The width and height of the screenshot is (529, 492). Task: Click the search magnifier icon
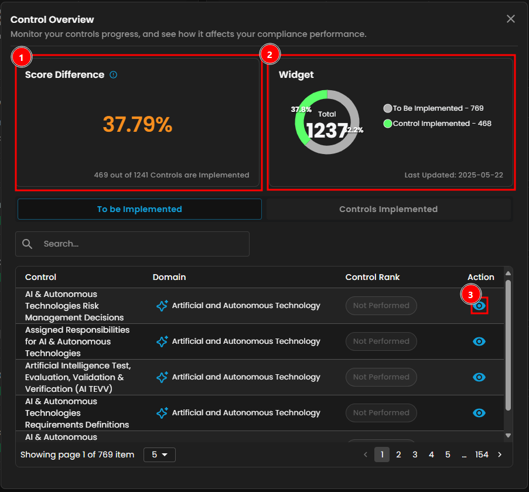[28, 244]
